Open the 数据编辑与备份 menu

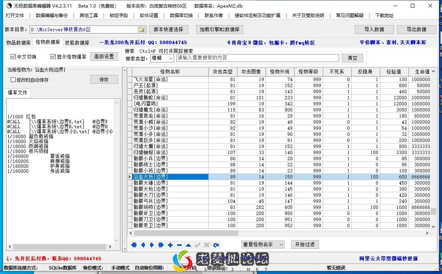click(52, 16)
